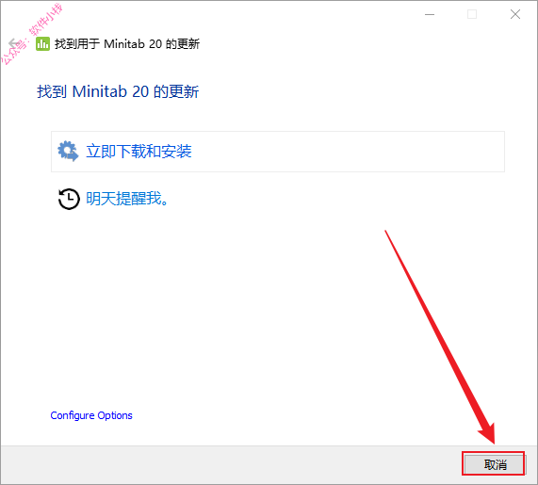The height and width of the screenshot is (485, 538).
Task: Click the period after 明天提醒我
Action: pos(165,203)
